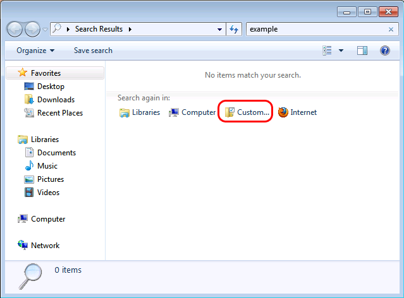Image resolution: width=404 pixels, height=298 pixels.
Task: Click inside the search field containing example
Action: tap(318, 29)
